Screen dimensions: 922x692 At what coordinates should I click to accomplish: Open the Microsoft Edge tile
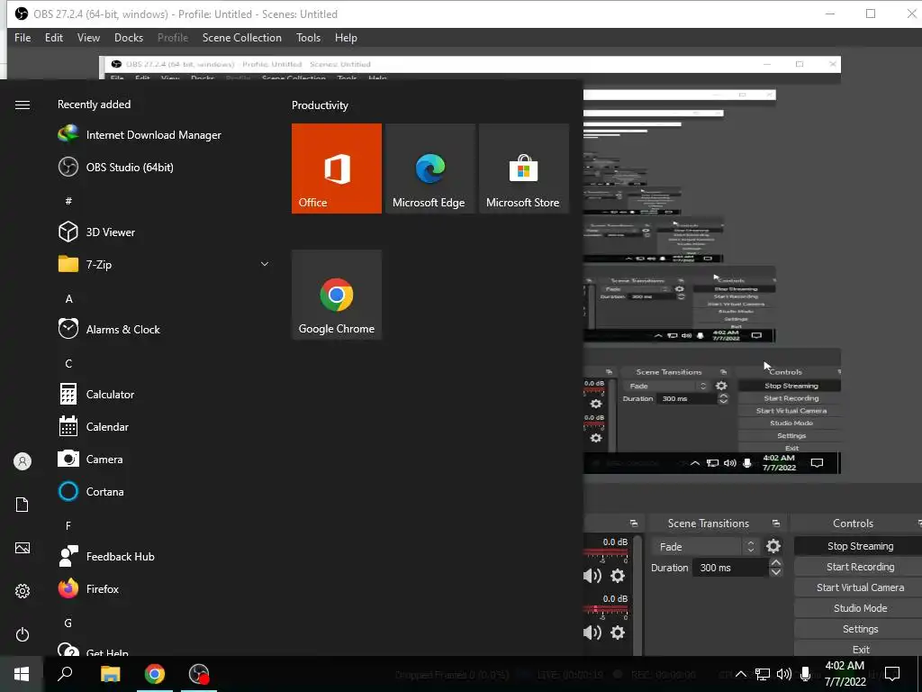(x=429, y=168)
